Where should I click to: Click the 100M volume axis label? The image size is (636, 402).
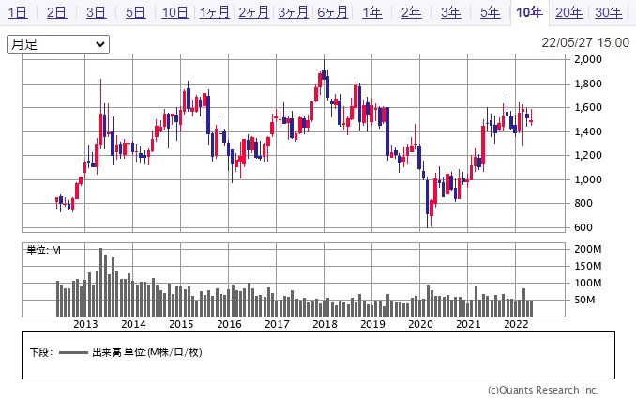[588, 283]
